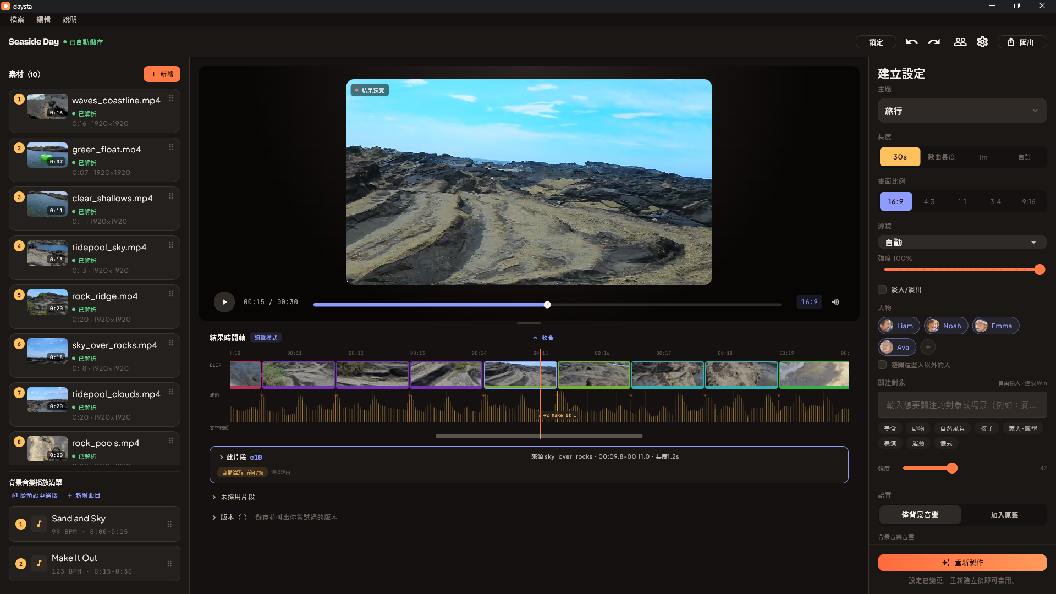This screenshot has width=1056, height=594.
Task: Click the undo arrow icon
Action: [x=912, y=42]
